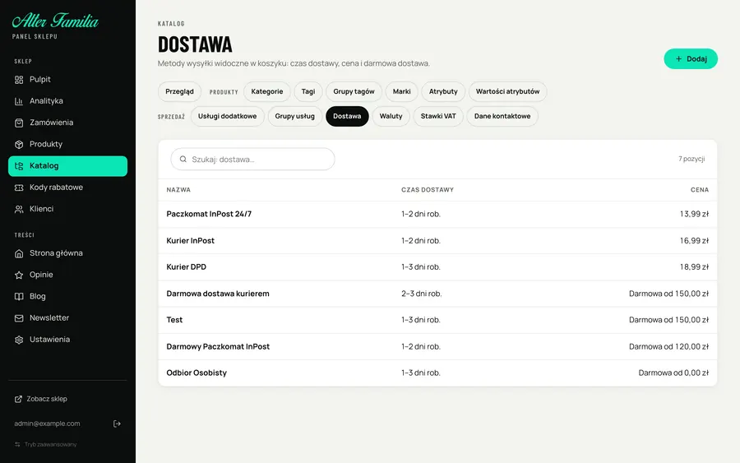Click the Czas dostawy column header
Viewport: 740px width, 463px height.
[428, 190]
